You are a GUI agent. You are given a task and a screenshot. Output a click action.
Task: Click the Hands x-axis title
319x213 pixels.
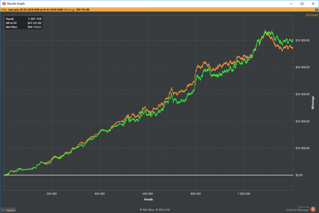149,199
